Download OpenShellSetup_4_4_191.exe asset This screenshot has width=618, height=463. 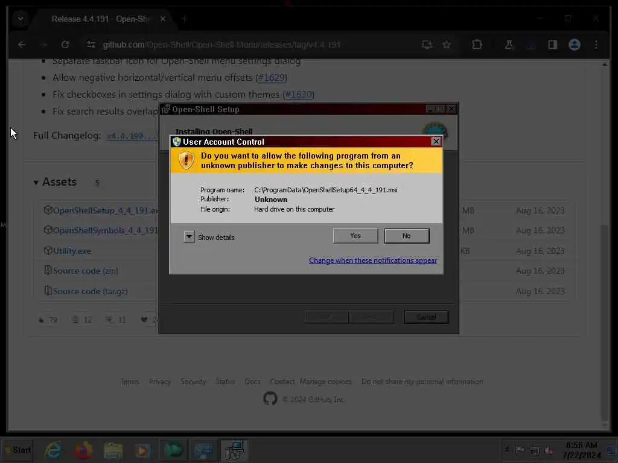[105, 210]
